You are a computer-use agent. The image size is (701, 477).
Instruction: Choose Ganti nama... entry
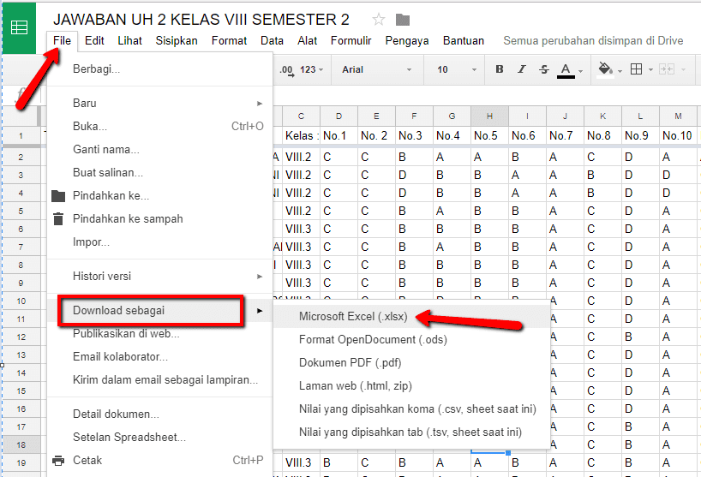[159, 150]
